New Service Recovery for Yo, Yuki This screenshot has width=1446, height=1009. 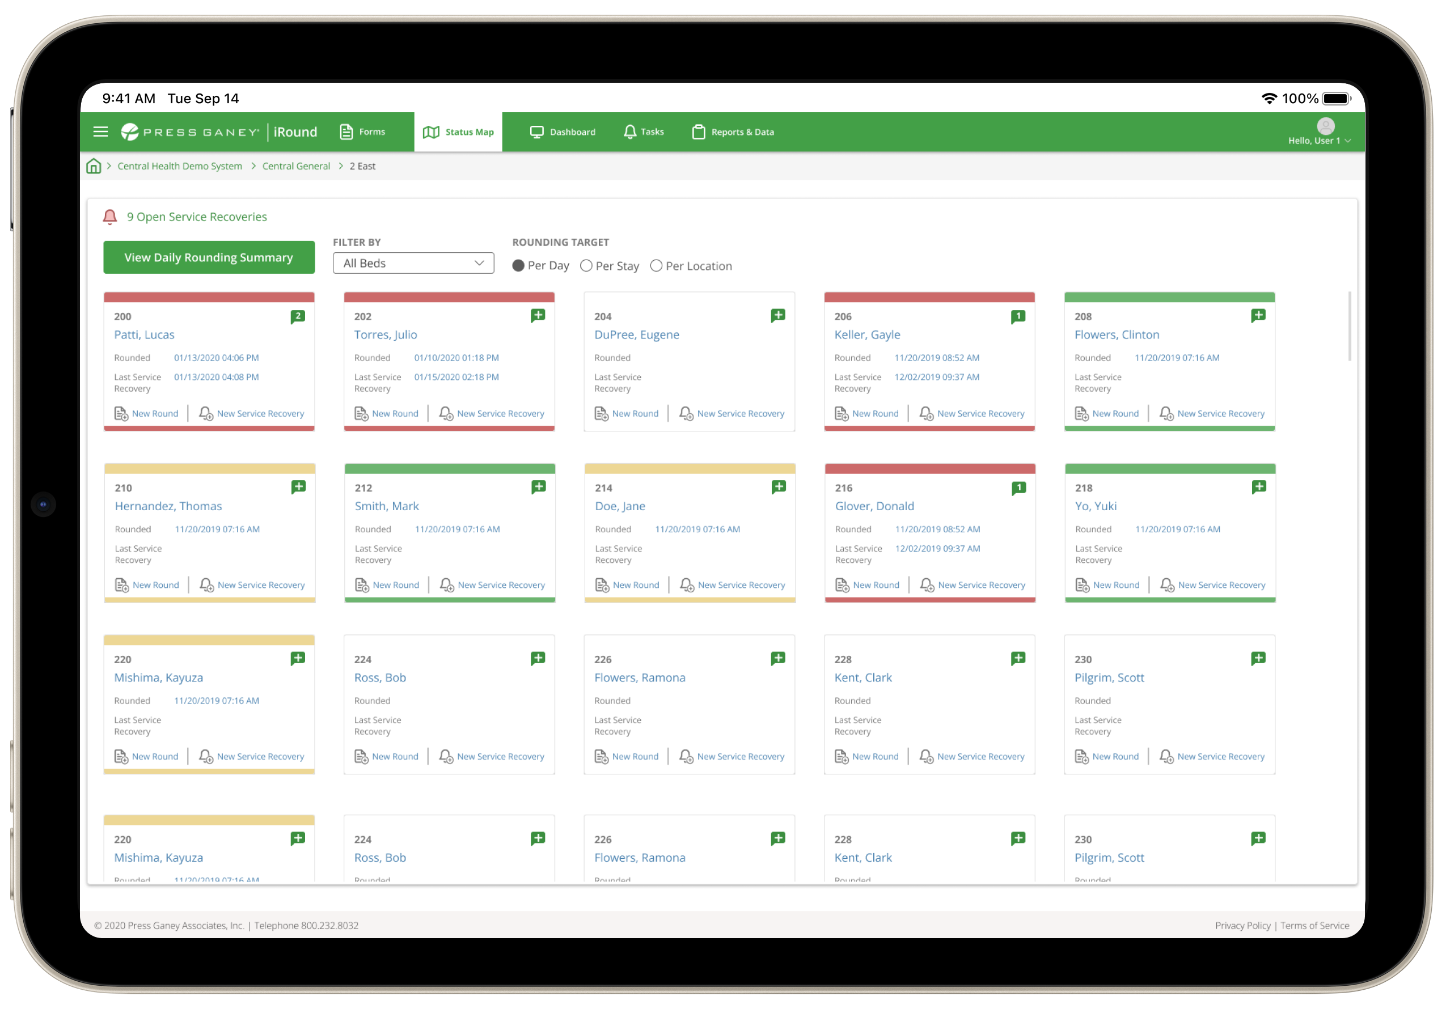pyautogui.click(x=1212, y=586)
